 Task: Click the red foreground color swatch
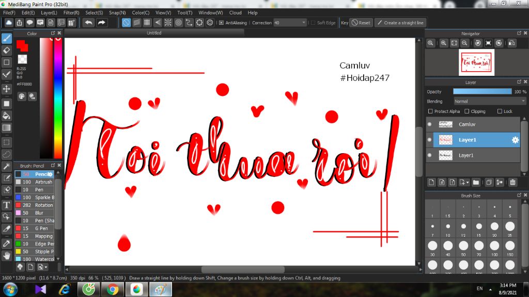22,45
